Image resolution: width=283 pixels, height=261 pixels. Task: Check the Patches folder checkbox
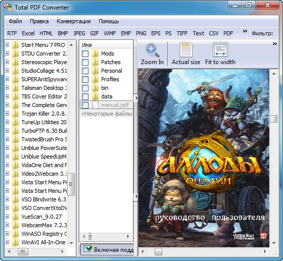[x=85, y=63]
